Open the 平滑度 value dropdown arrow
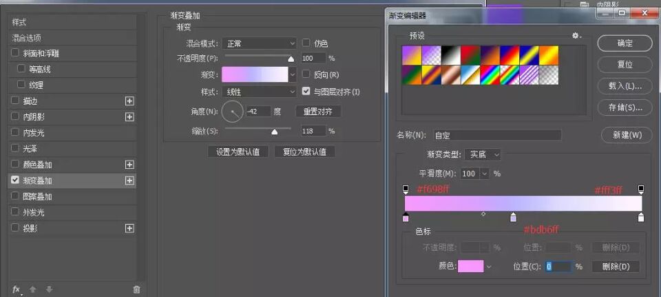The width and height of the screenshot is (661, 297). coord(484,174)
